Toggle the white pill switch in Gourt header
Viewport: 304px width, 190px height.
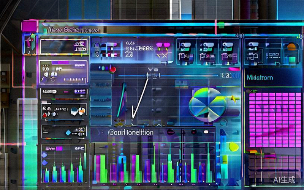[x=206, y=132]
